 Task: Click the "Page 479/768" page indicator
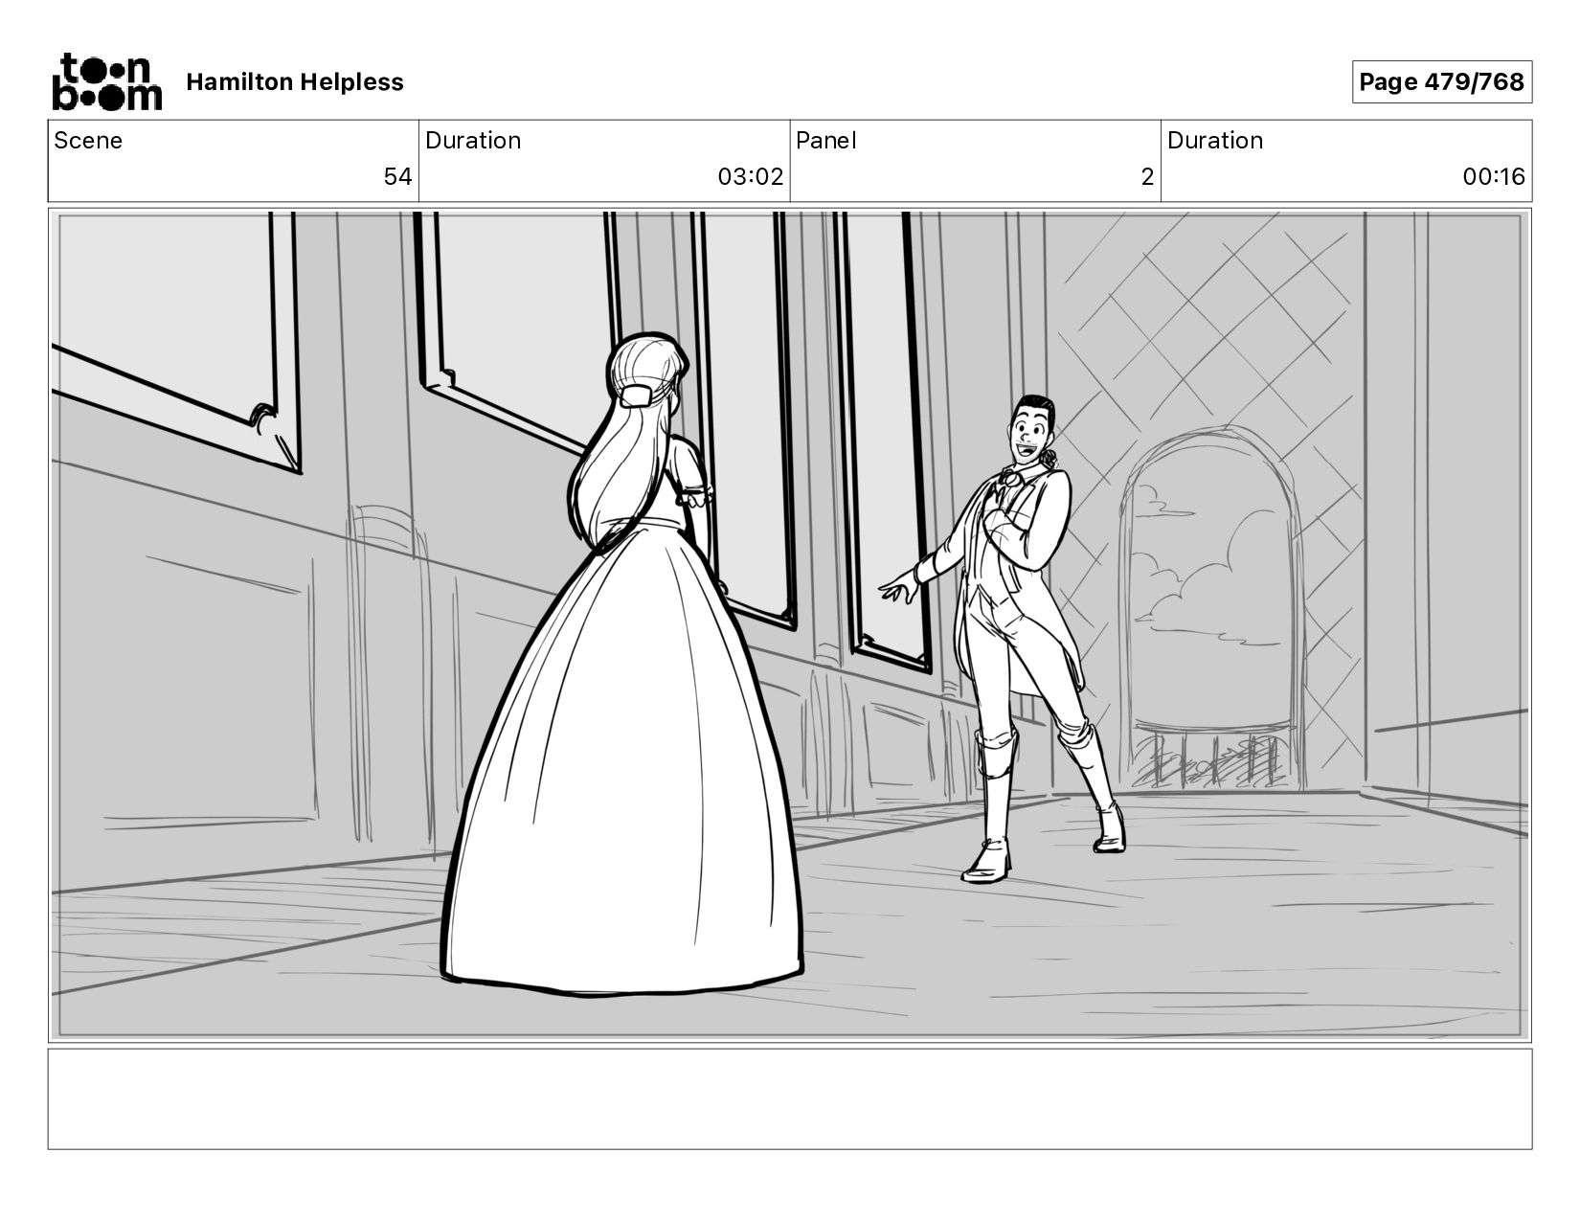click(1441, 82)
